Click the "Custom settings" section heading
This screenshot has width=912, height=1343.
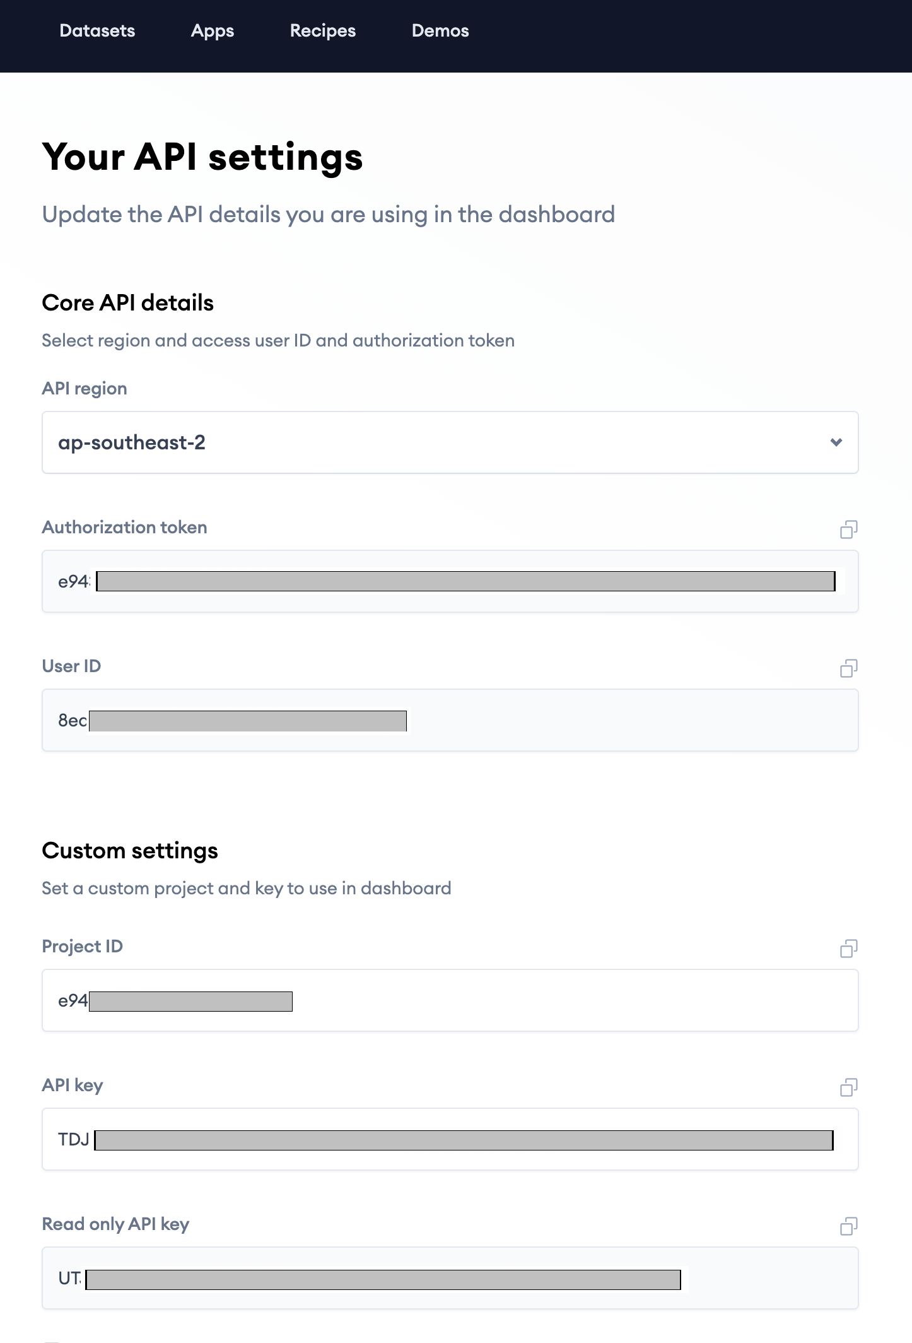pyautogui.click(x=130, y=851)
